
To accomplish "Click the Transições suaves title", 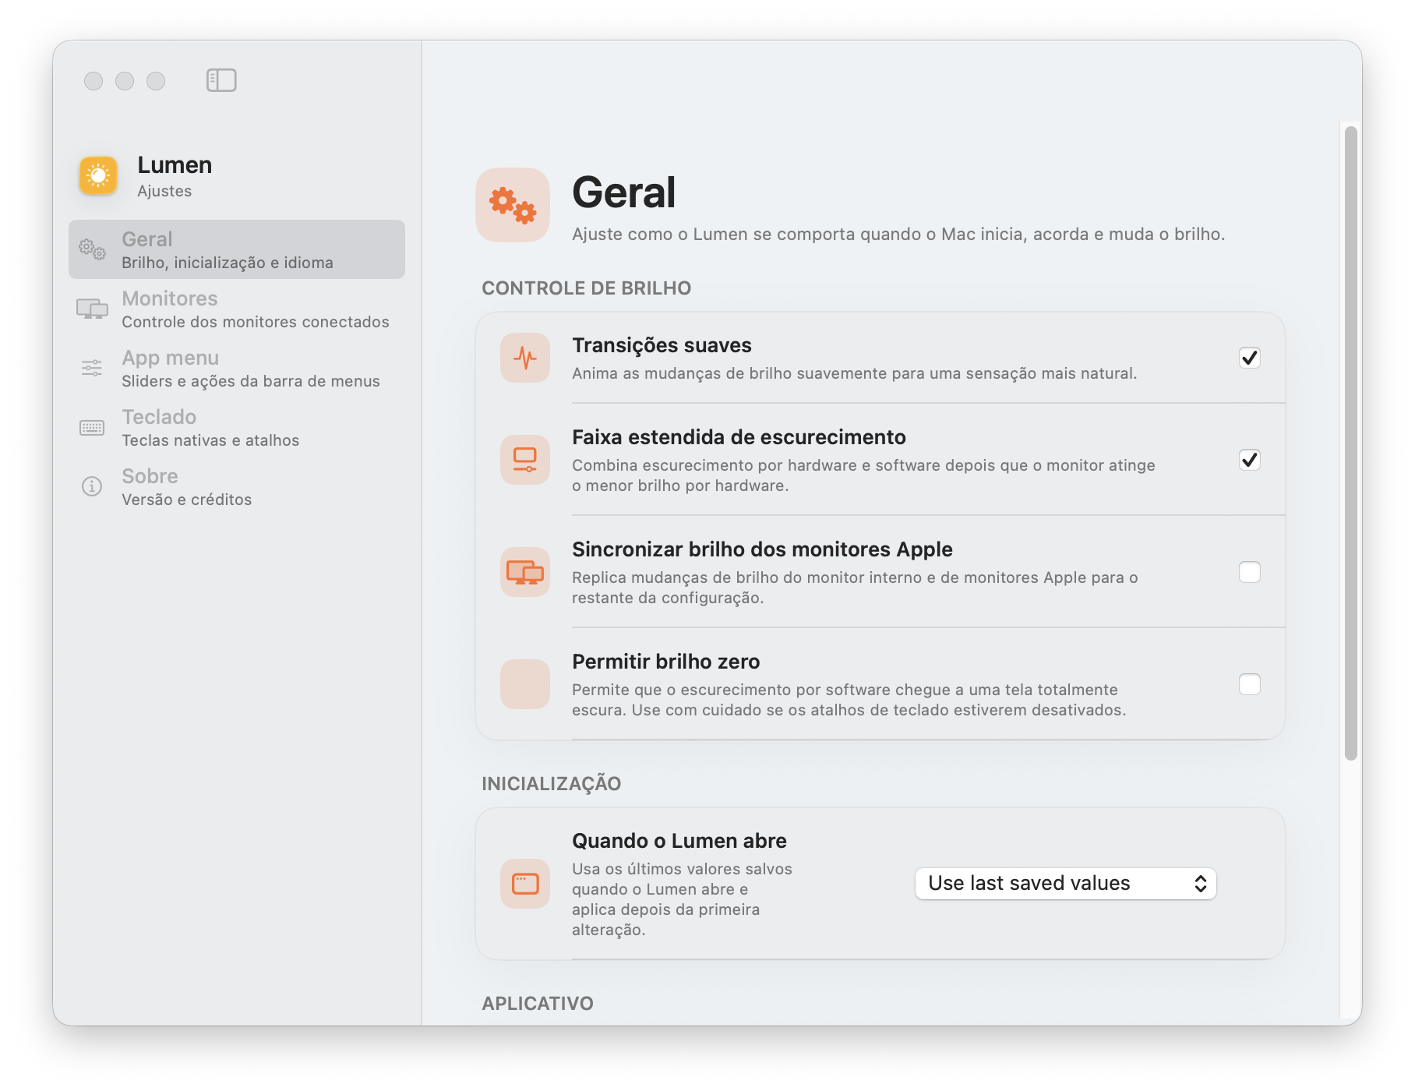I will click(662, 345).
